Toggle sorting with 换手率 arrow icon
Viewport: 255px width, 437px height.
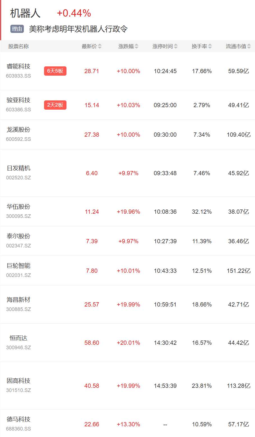pos(210,46)
